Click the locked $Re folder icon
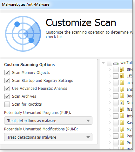135x152 pixels. 122,69
